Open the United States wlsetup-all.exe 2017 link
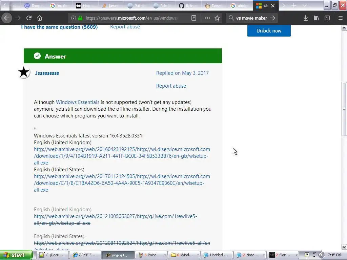The height and width of the screenshot is (260, 347). coord(122,183)
